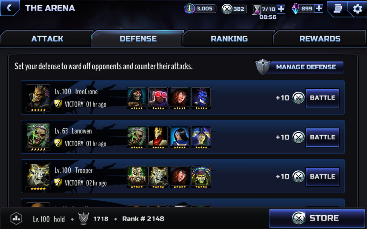The width and height of the screenshot is (367, 229).
Task: Tap the 3,005 gold currency icon
Action: coord(189,9)
